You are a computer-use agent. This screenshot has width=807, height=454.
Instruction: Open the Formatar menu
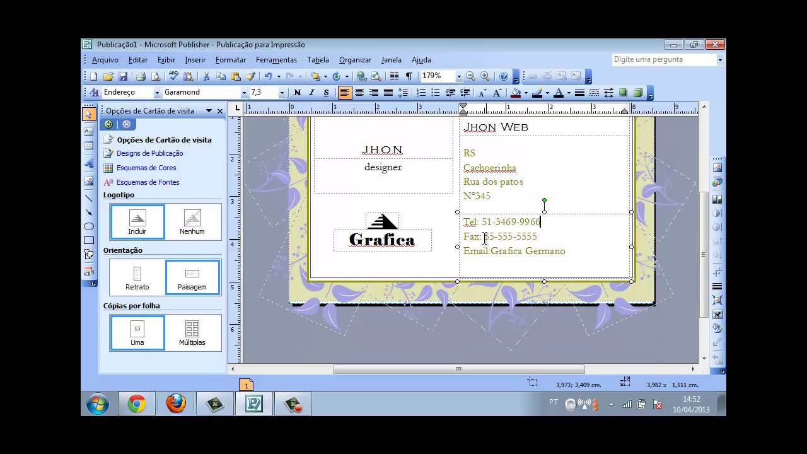pos(231,60)
